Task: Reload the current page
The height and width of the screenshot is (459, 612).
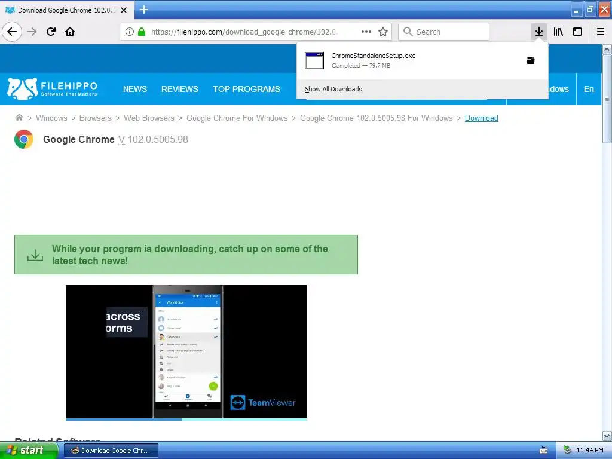Action: 51,32
